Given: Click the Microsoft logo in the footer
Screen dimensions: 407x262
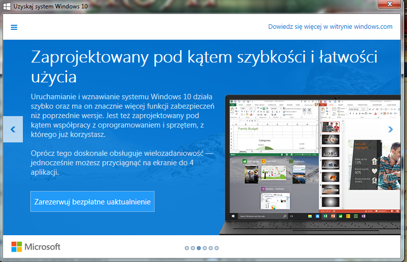Looking at the screenshot, I should pyautogui.click(x=36, y=247).
